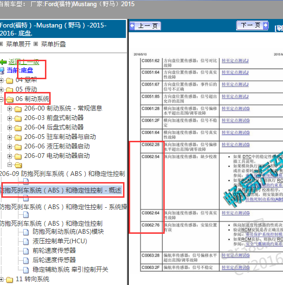Expand the 11 转向系统 tree node
The width and height of the screenshot is (283, 285).
tap(1, 279)
